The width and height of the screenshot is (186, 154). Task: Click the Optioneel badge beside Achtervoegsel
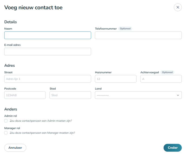(167, 72)
